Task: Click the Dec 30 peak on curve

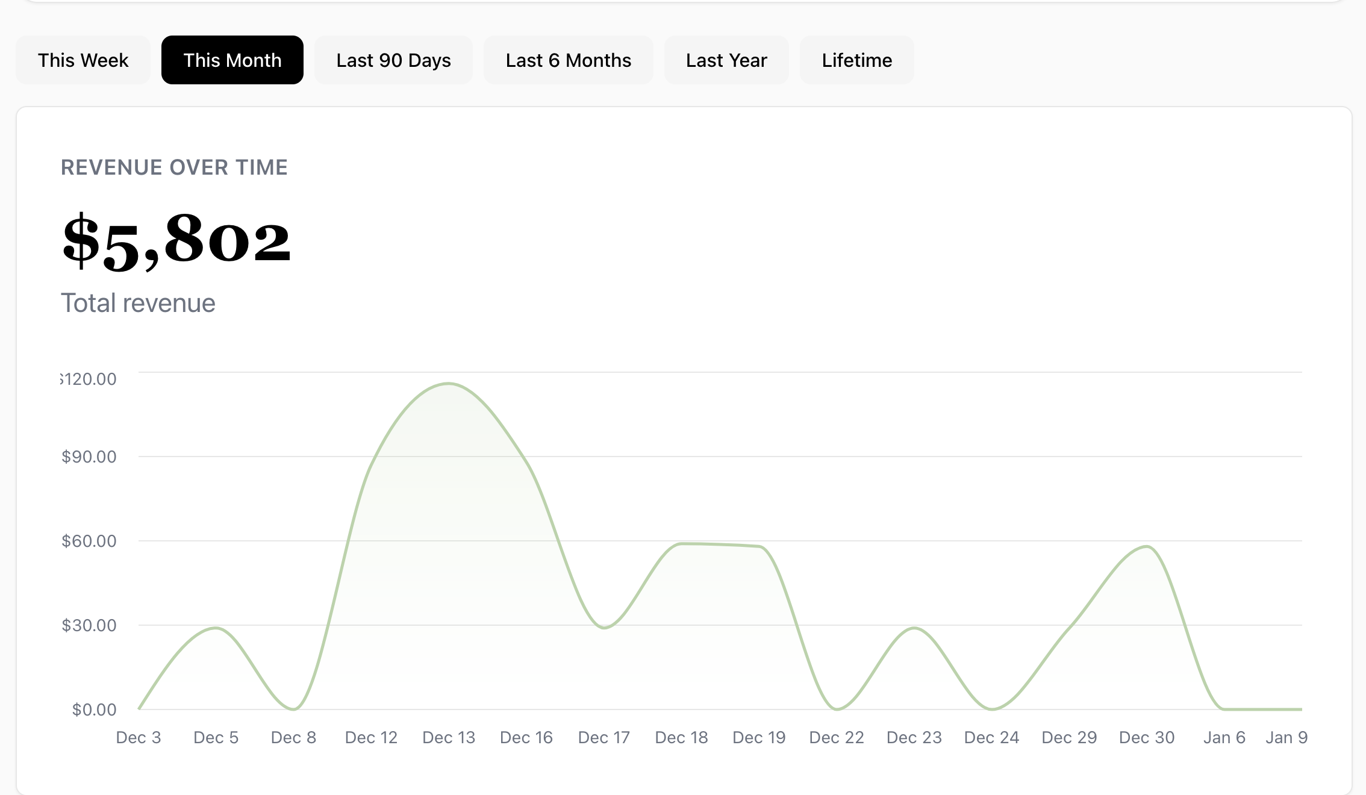Action: point(1147,547)
